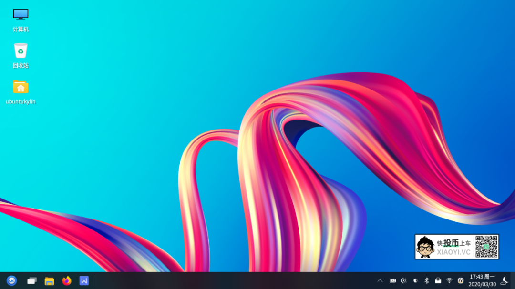Mute sound via the volume tray icon
The height and width of the screenshot is (289, 515).
point(403,281)
